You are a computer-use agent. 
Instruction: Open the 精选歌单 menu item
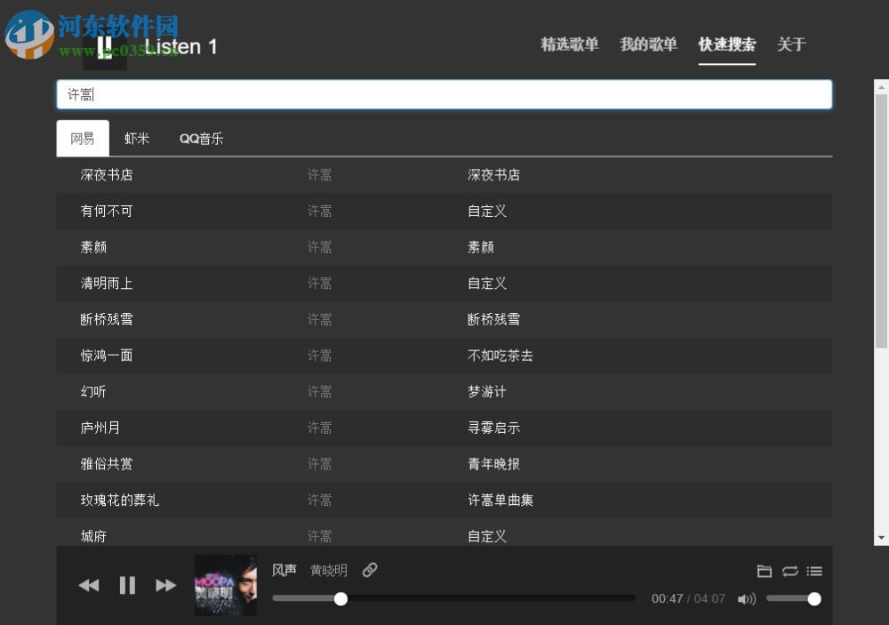point(570,44)
